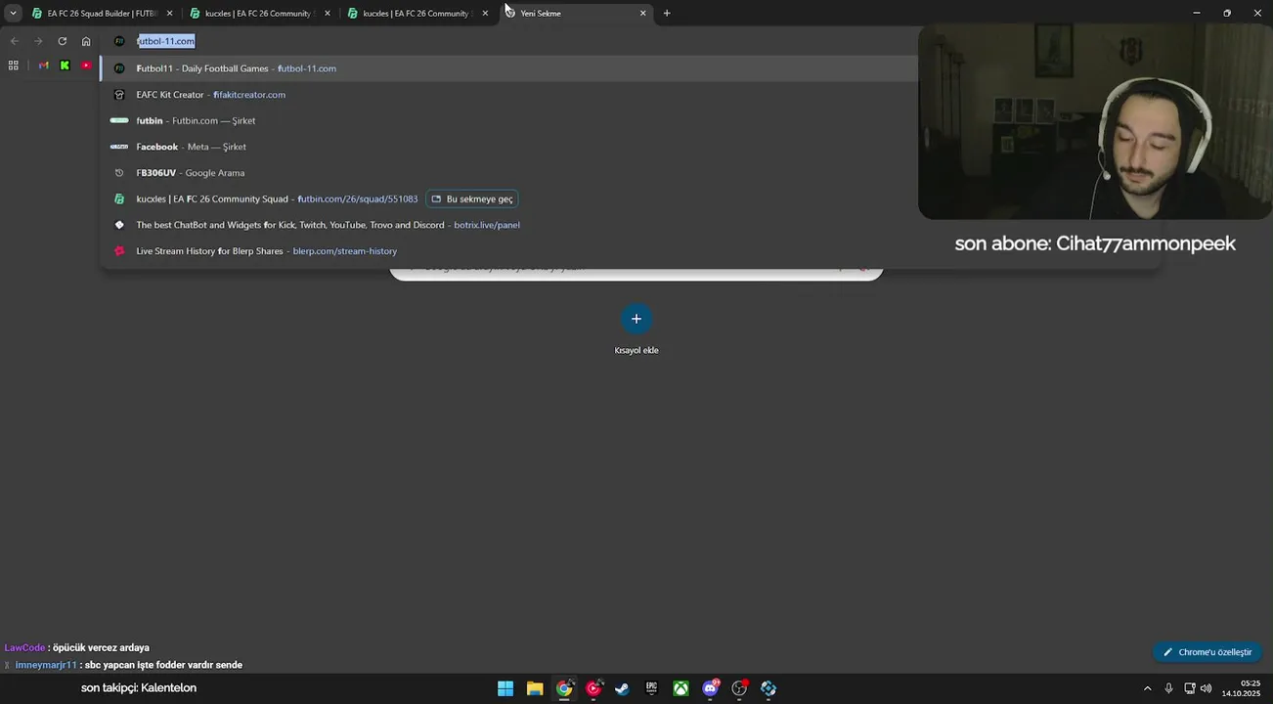This screenshot has height=704, width=1273.
Task: Switch to the third tab, kucxles Community Squad
Action: 416,14
